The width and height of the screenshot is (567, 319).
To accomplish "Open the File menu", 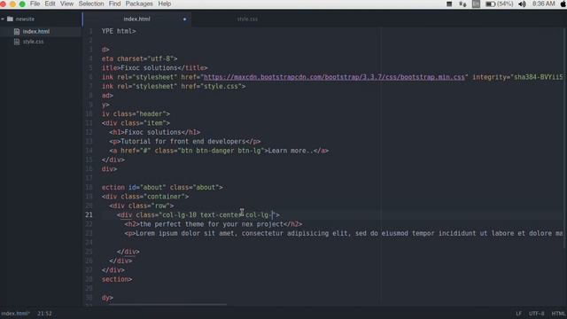I will coord(35,4).
